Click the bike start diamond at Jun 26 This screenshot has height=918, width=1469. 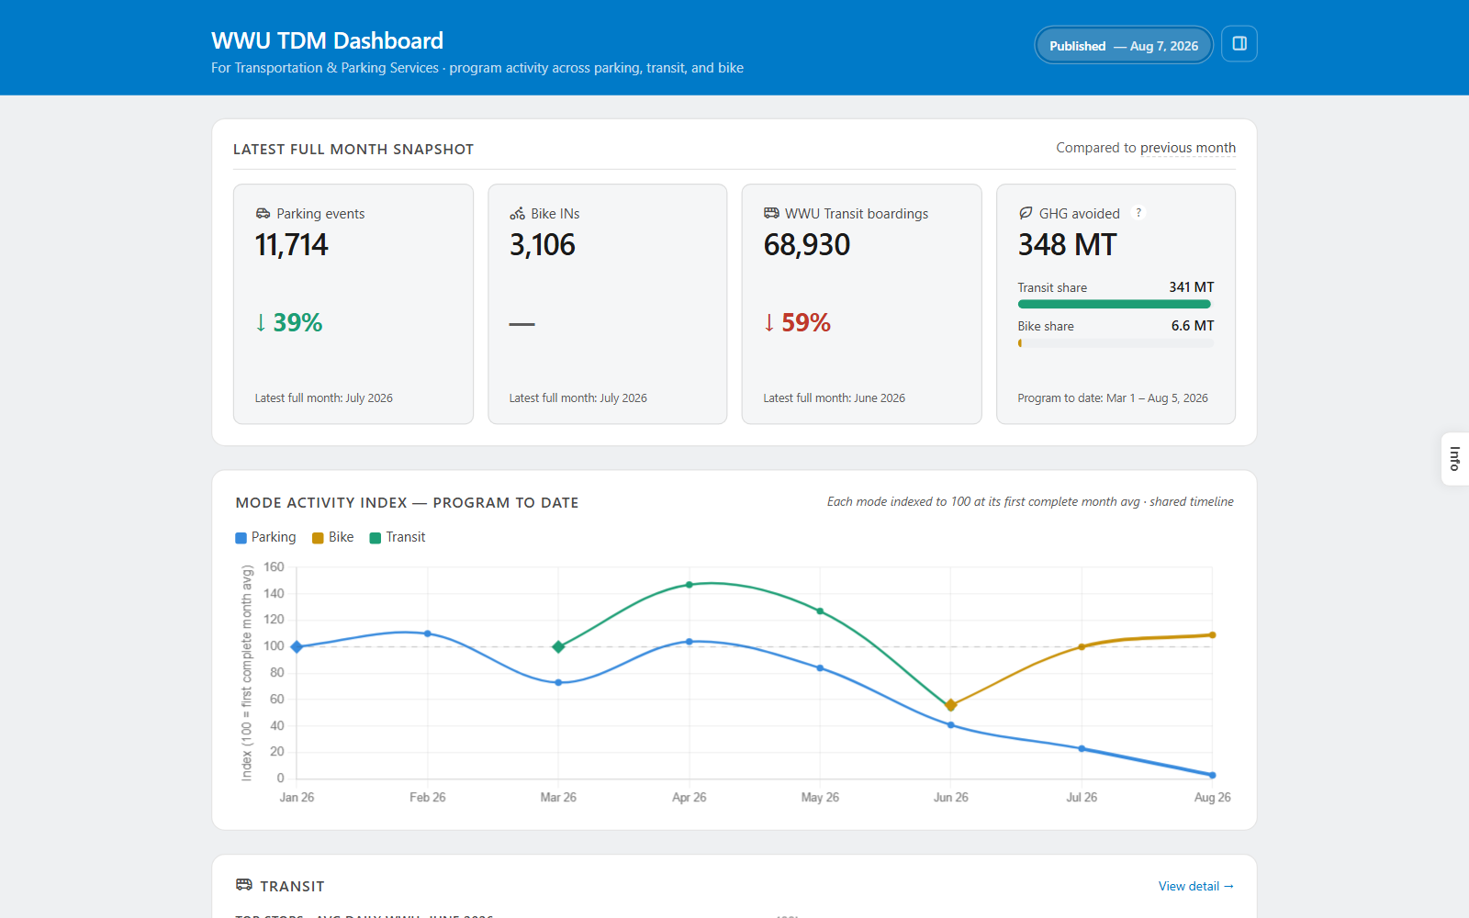951,705
